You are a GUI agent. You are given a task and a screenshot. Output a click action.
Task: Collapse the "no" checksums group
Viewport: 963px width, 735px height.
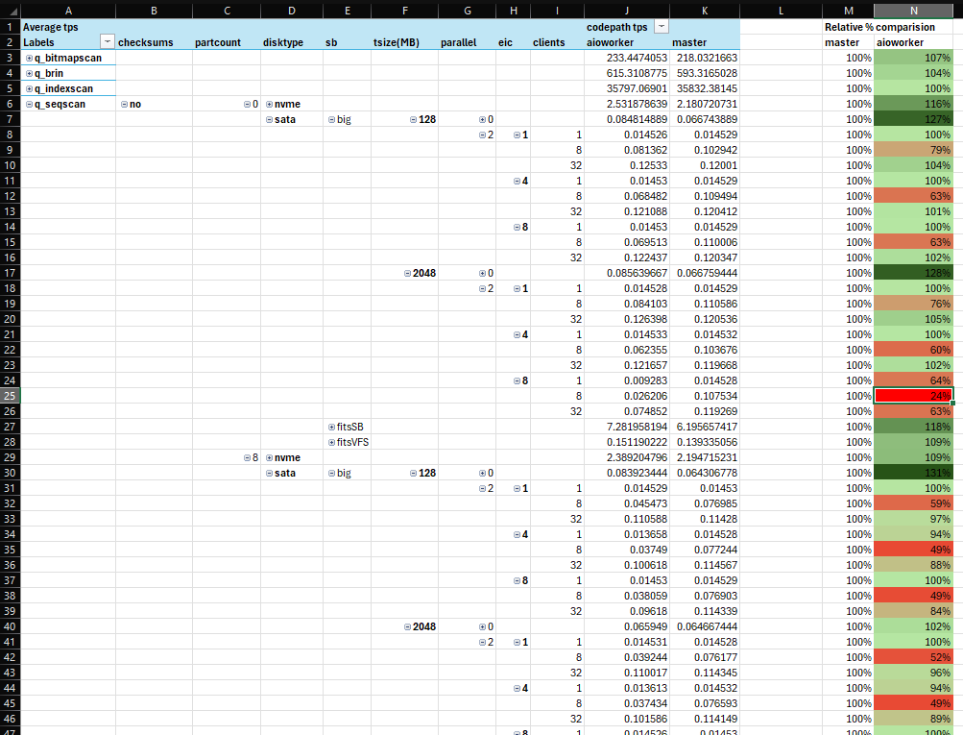pos(123,105)
